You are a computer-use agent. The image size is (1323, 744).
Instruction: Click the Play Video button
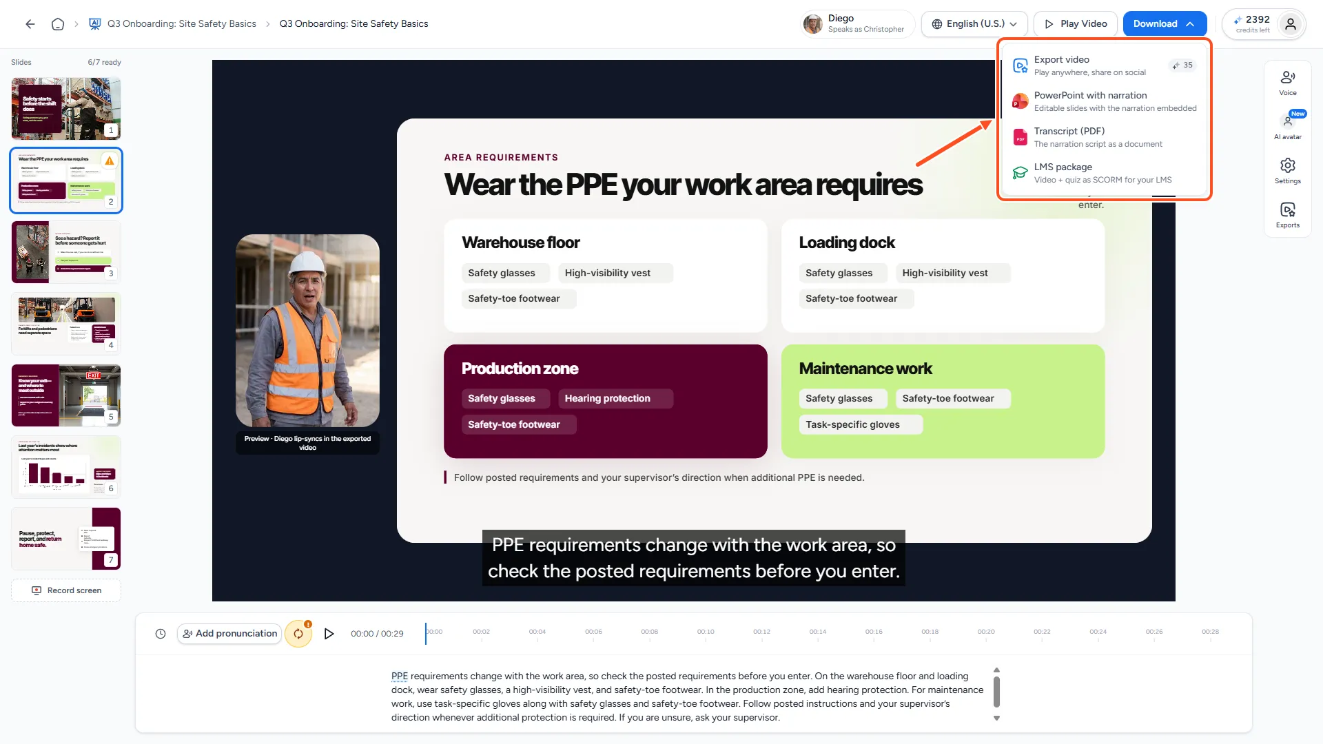click(x=1076, y=24)
